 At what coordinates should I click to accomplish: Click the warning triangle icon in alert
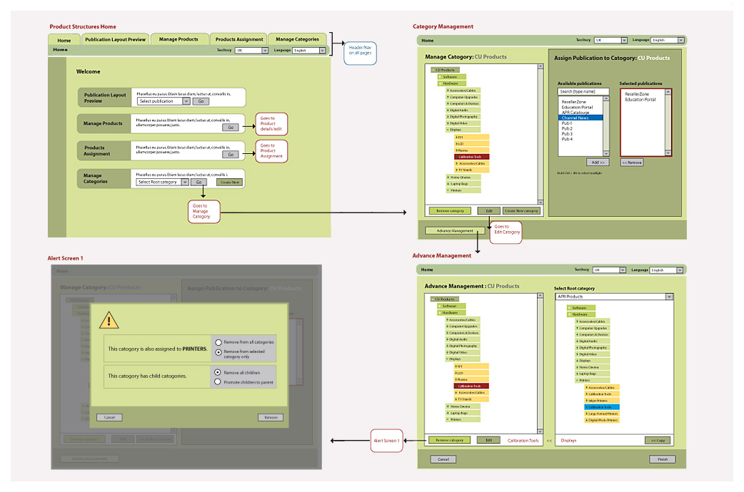[109, 321]
